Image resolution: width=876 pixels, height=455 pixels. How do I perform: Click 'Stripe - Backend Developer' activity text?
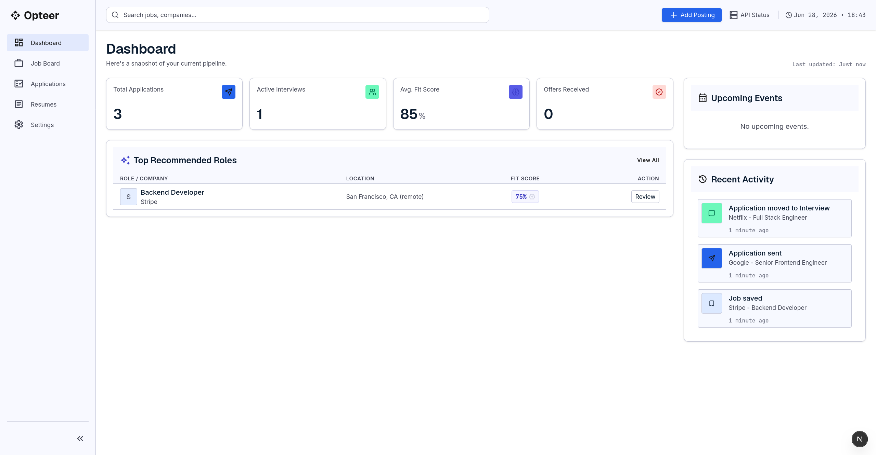coord(768,308)
